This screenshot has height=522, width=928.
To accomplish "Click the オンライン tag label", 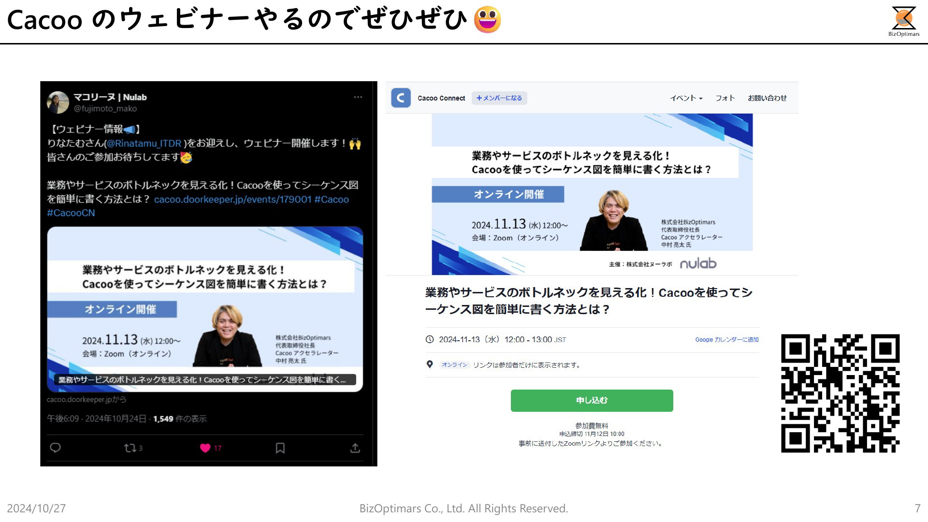I will pyautogui.click(x=454, y=365).
